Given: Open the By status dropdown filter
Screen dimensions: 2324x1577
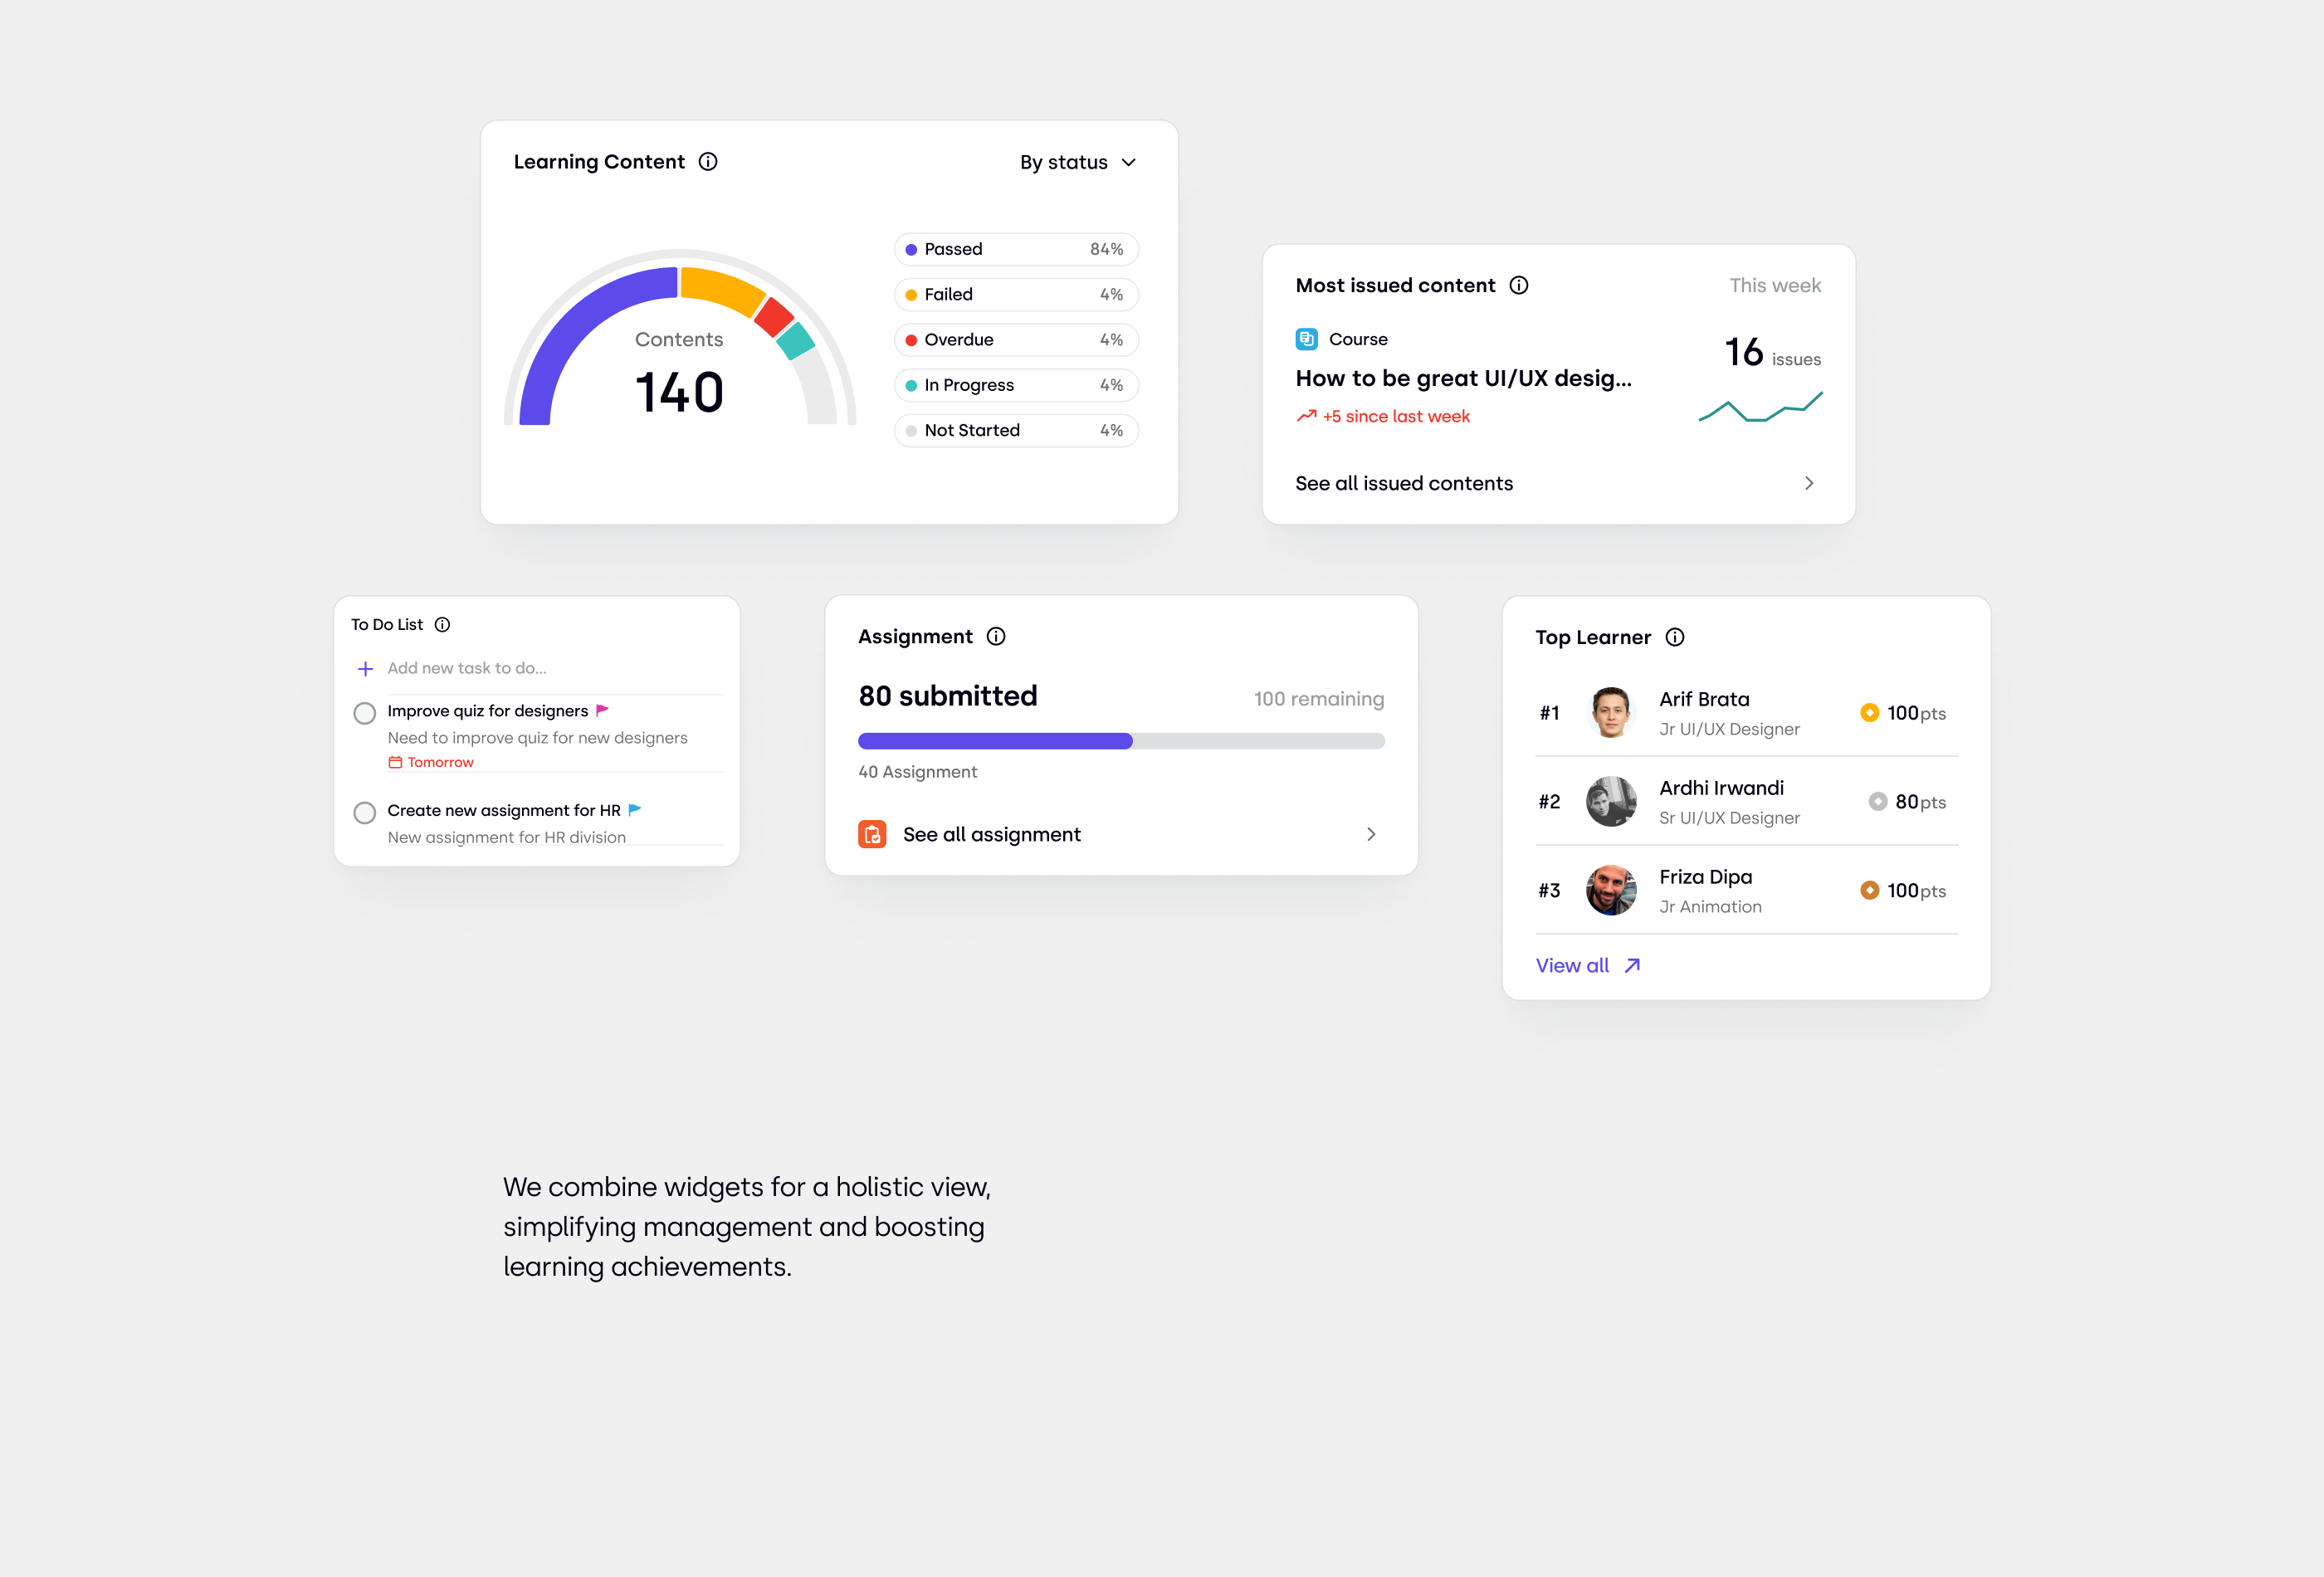Looking at the screenshot, I should pyautogui.click(x=1077, y=162).
